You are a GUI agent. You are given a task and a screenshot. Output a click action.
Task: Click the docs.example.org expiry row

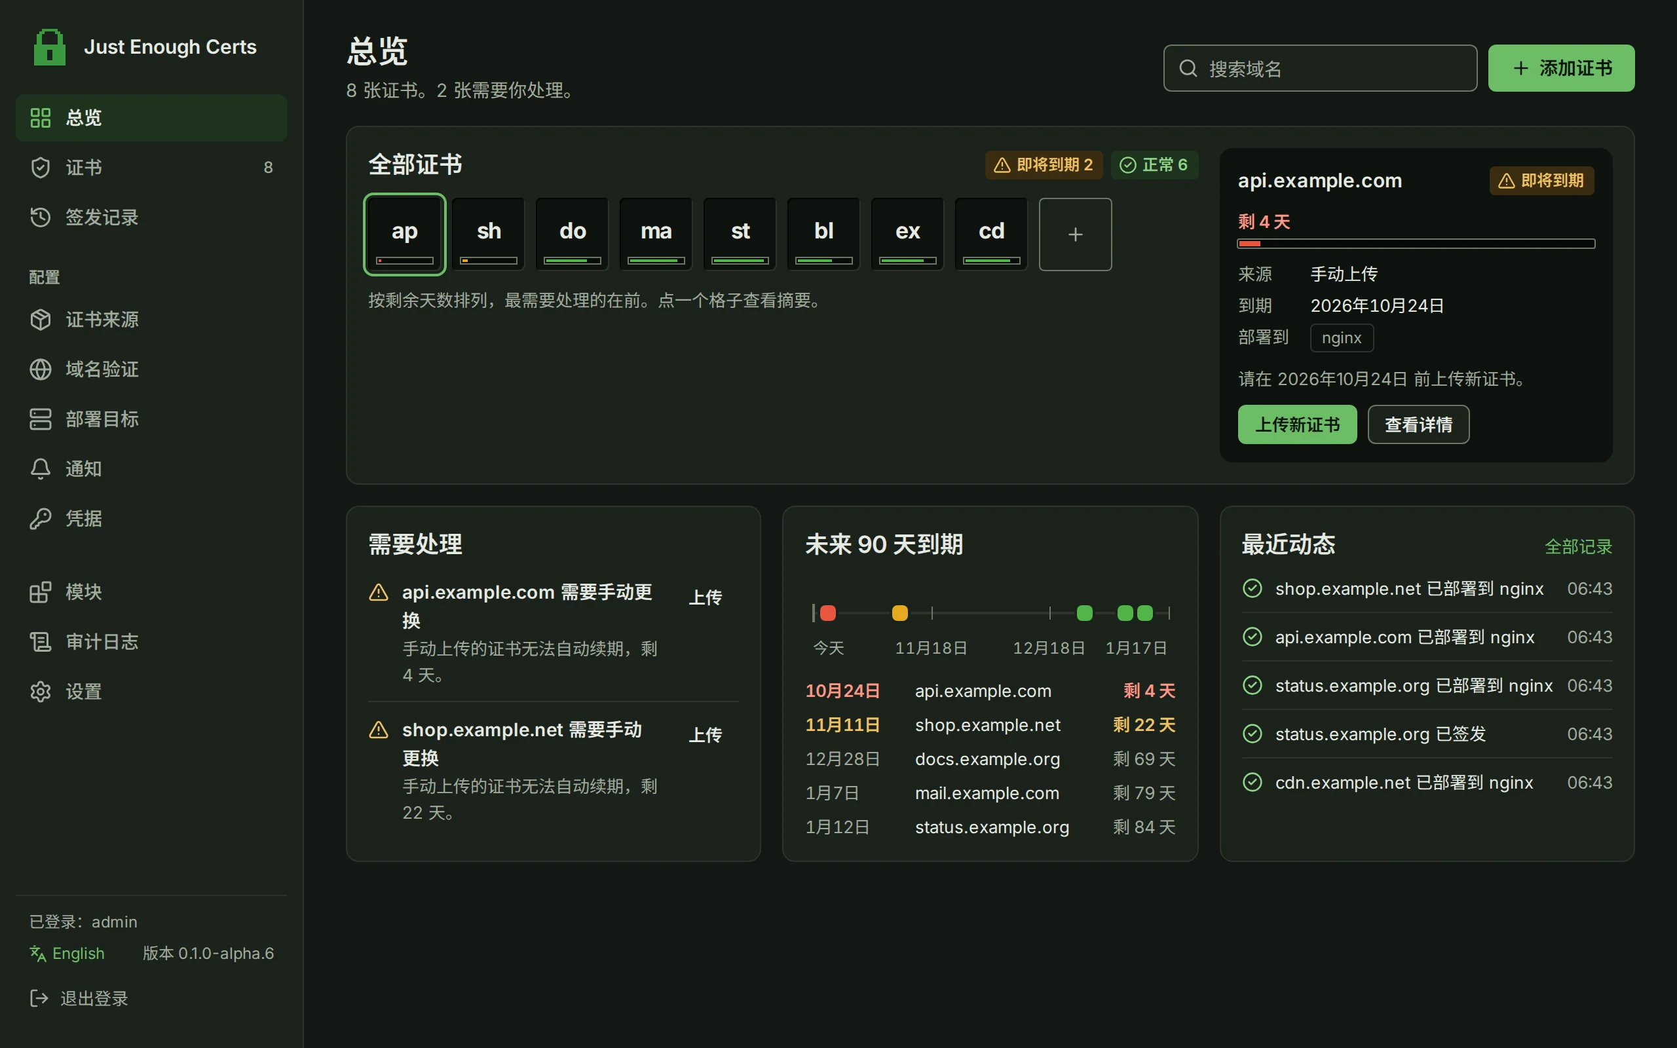990,759
